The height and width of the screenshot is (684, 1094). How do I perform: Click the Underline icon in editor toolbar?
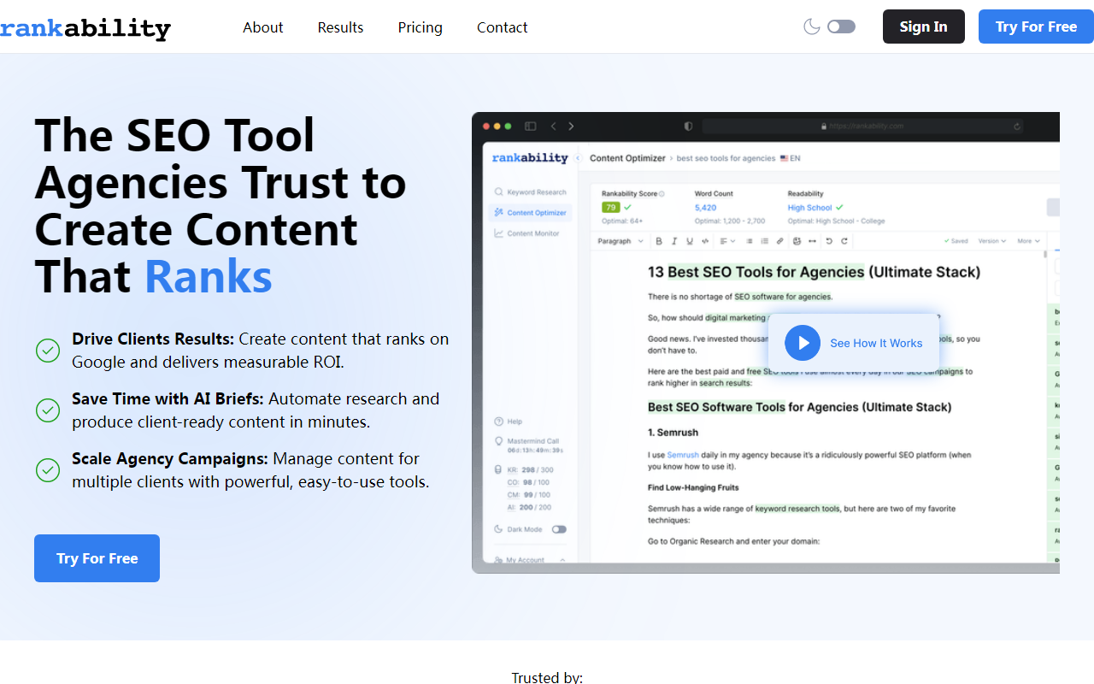[x=690, y=241]
